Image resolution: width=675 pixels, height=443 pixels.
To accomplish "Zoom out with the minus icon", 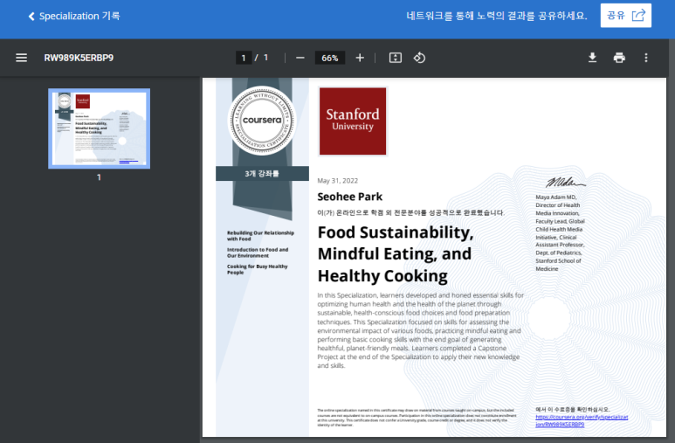I will tap(300, 58).
